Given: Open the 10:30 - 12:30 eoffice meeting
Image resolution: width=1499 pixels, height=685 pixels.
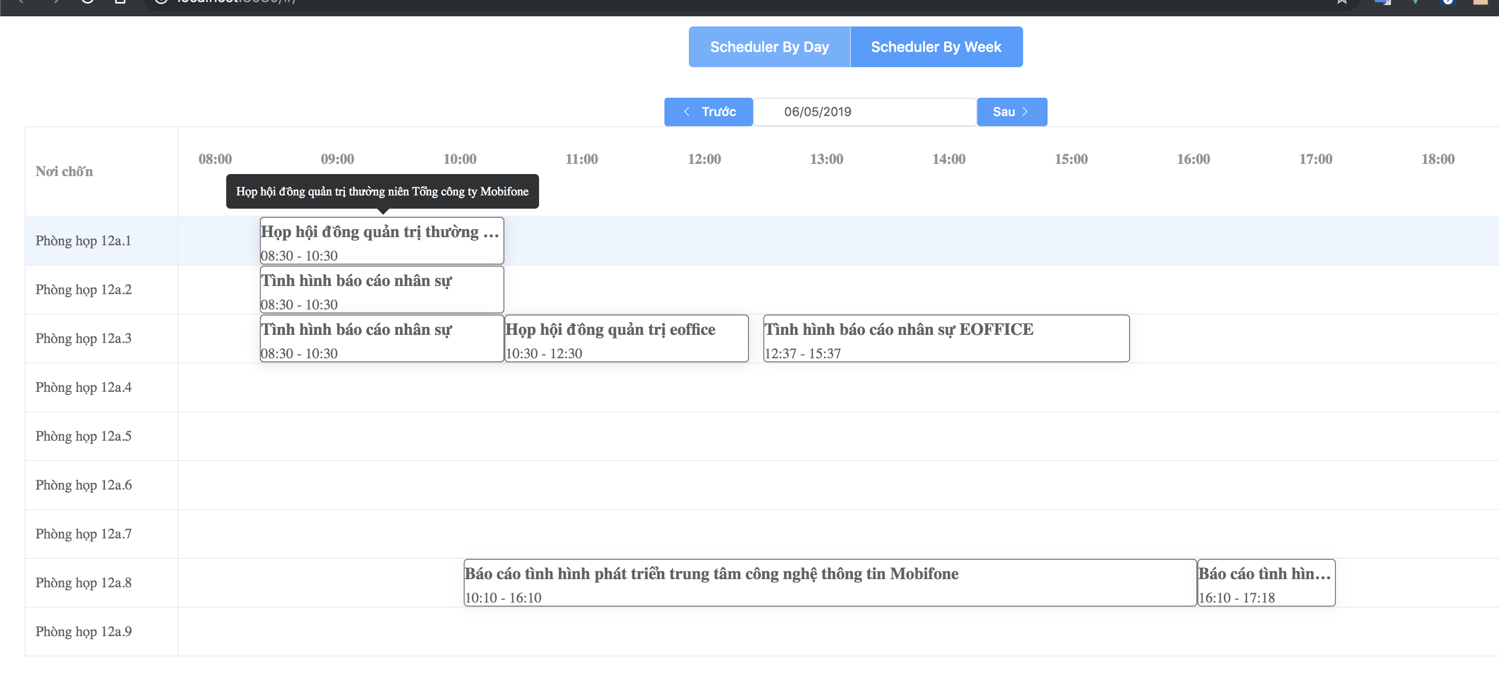Looking at the screenshot, I should click(x=626, y=339).
